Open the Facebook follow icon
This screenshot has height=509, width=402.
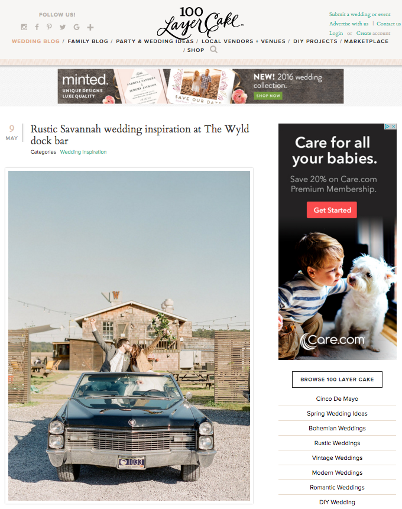(37, 27)
